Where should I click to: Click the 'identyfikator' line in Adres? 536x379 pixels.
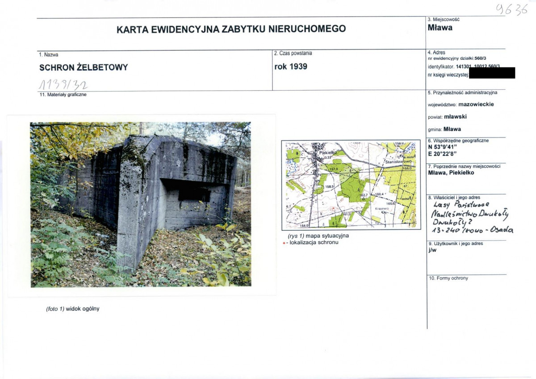point(464,67)
